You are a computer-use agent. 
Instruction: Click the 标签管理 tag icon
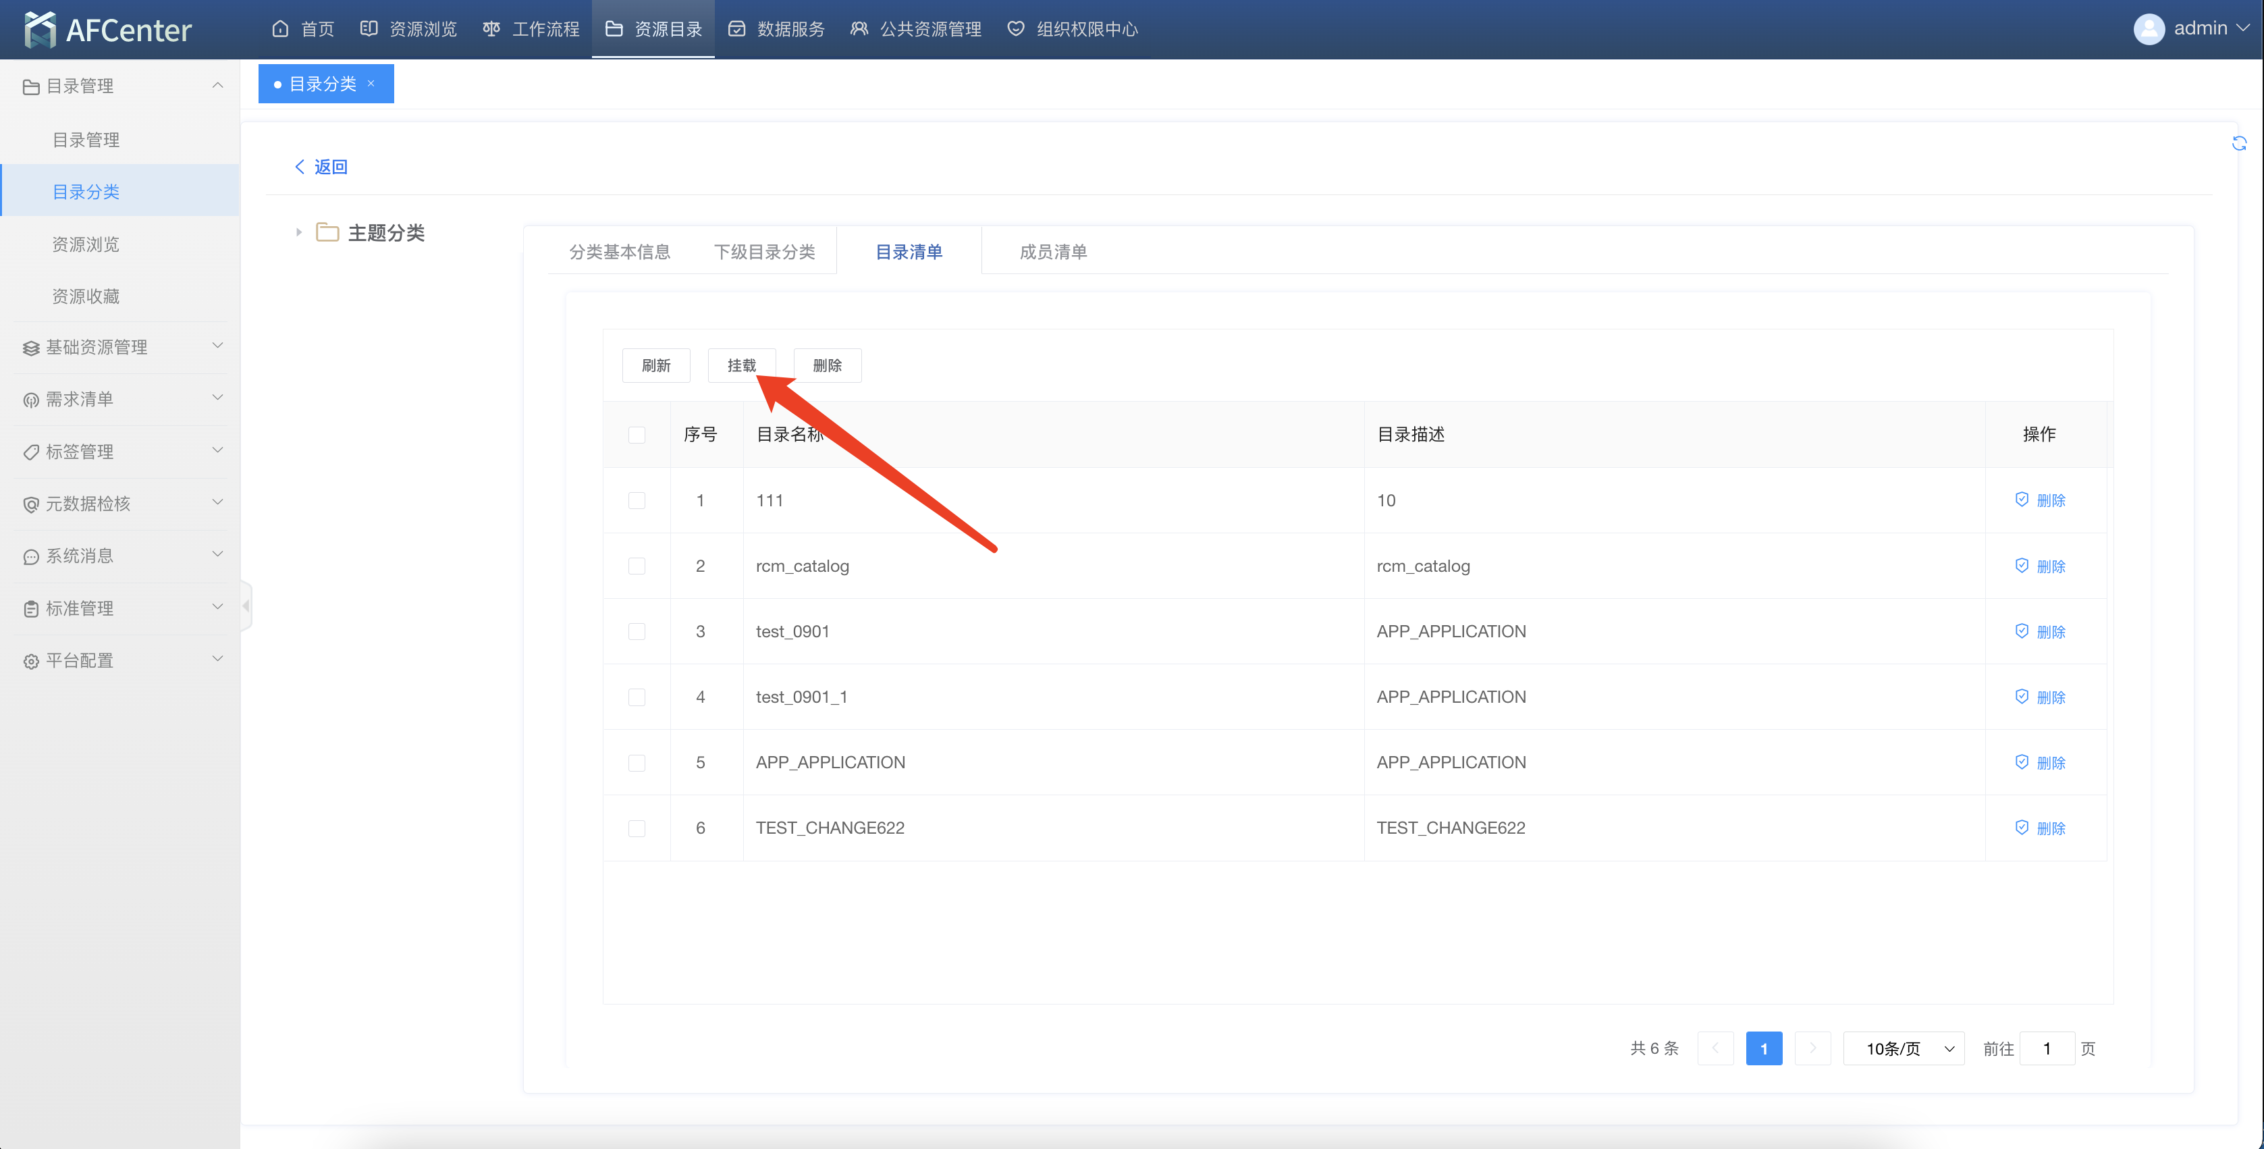coord(31,452)
